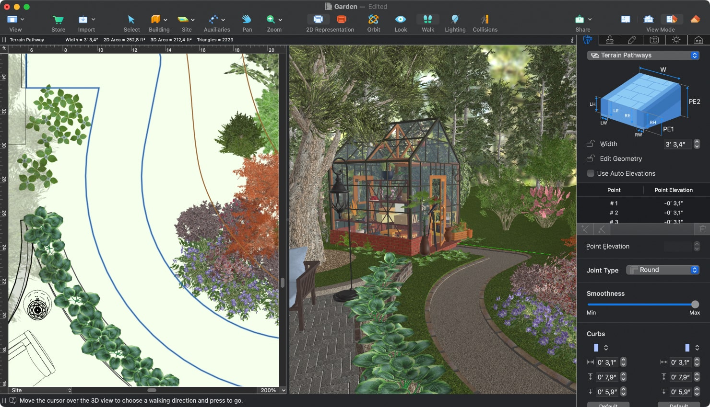Switch to 2D floor plan view mode
Screen dimensions: 710x407
626,19
